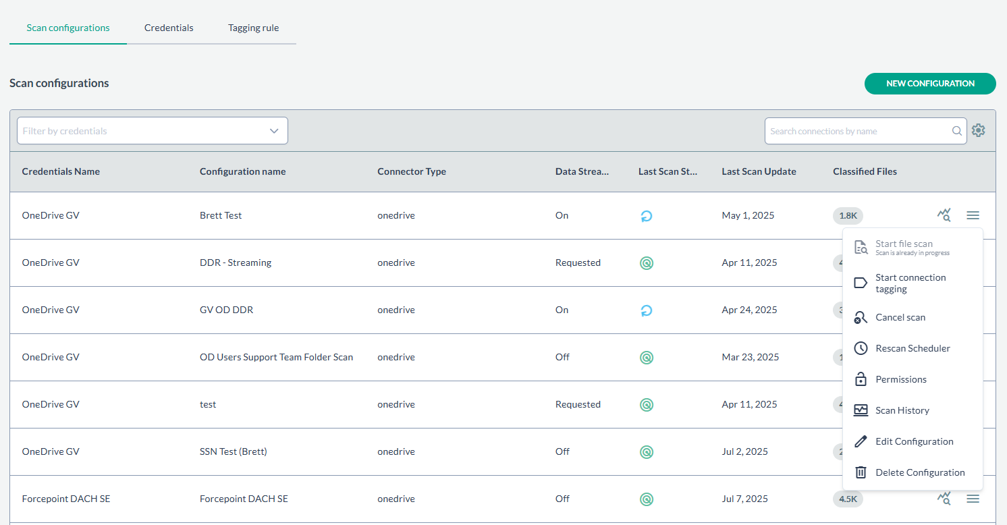Click table settings gear icon

click(978, 130)
